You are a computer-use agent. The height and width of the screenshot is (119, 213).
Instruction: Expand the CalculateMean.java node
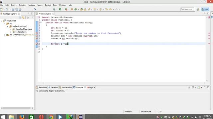(11, 29)
